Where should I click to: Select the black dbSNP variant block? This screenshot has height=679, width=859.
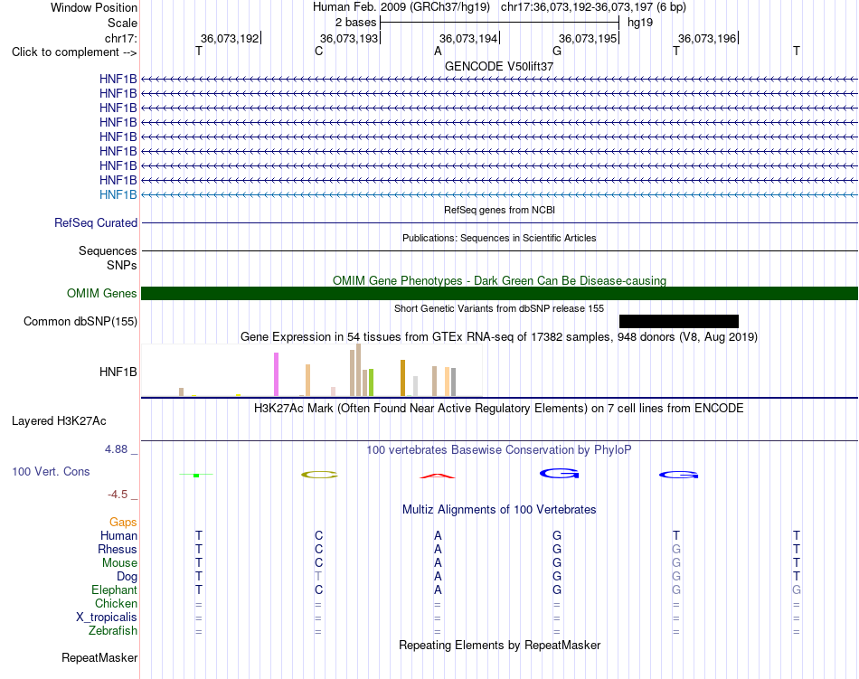679,322
